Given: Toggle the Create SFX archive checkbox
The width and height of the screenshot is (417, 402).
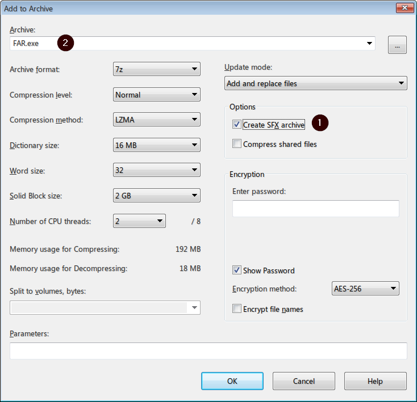Looking at the screenshot, I should click(x=237, y=125).
